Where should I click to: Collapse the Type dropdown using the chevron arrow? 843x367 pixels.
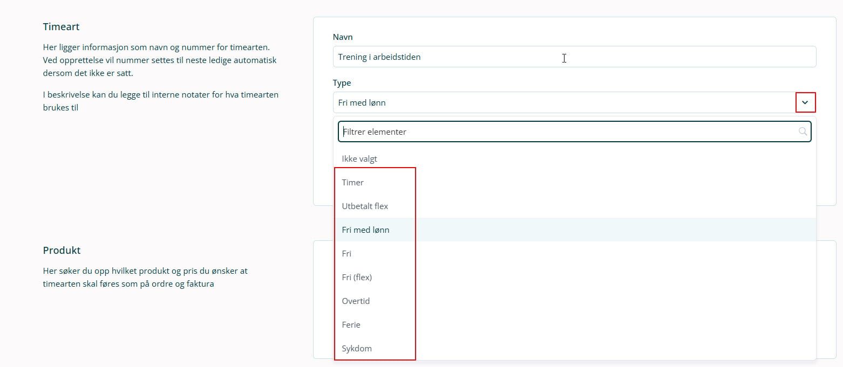tap(805, 102)
